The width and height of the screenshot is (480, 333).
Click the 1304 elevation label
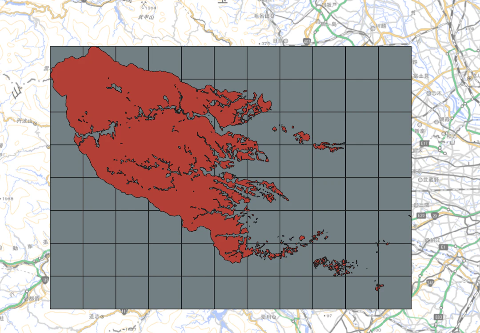(151, 8)
